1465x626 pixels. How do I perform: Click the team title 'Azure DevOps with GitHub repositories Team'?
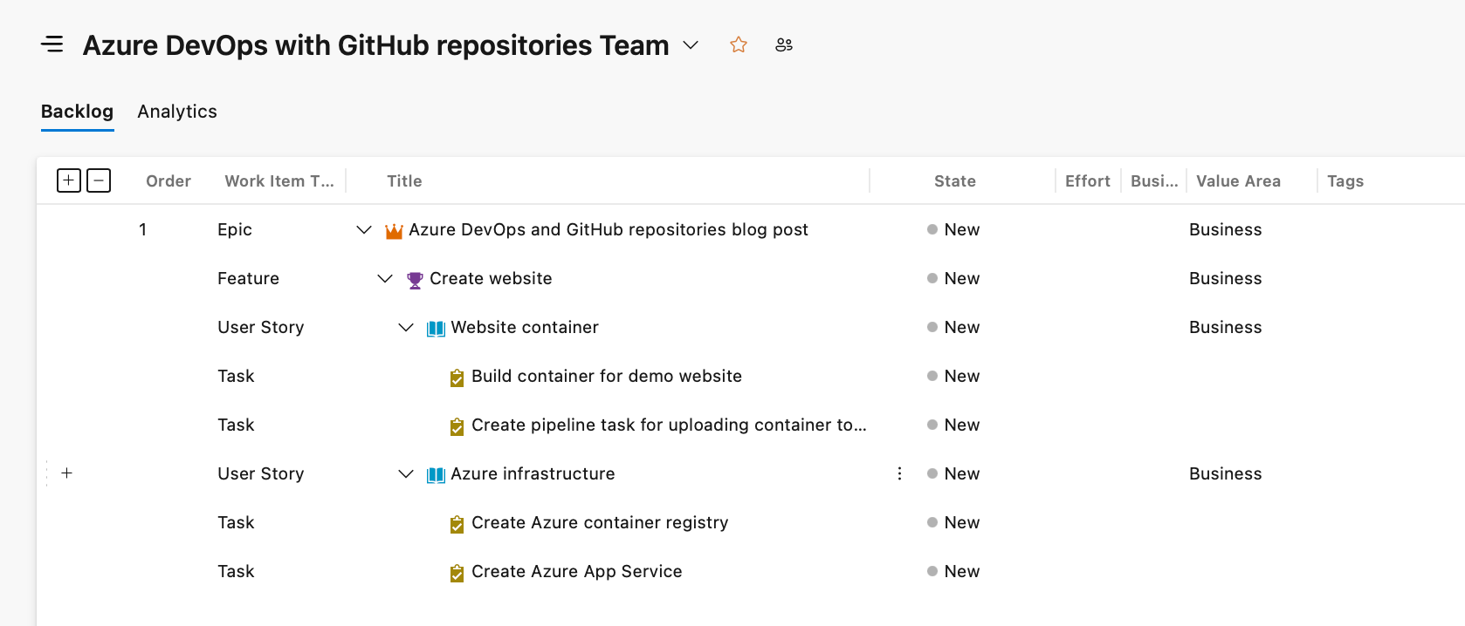376,44
